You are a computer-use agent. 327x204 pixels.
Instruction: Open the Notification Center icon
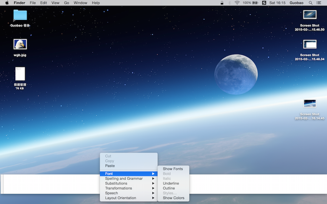(x=319, y=3)
